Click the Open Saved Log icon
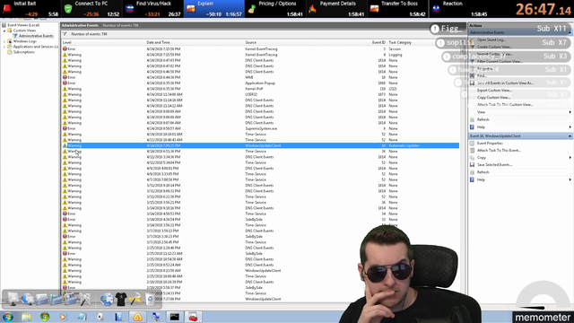The height and width of the screenshot is (323, 574). click(x=473, y=39)
